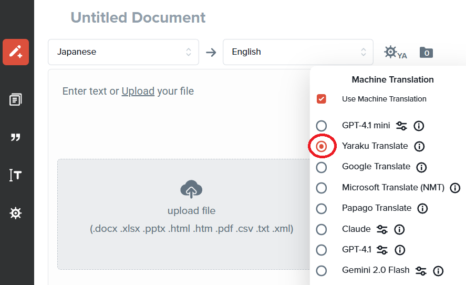Open GPT-4.1 settings sliders icon
Screen dimensions: 466x285
[x=382, y=250]
